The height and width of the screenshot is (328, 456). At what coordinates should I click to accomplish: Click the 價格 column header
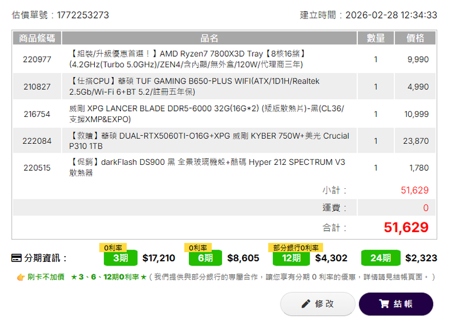pyautogui.click(x=415, y=38)
